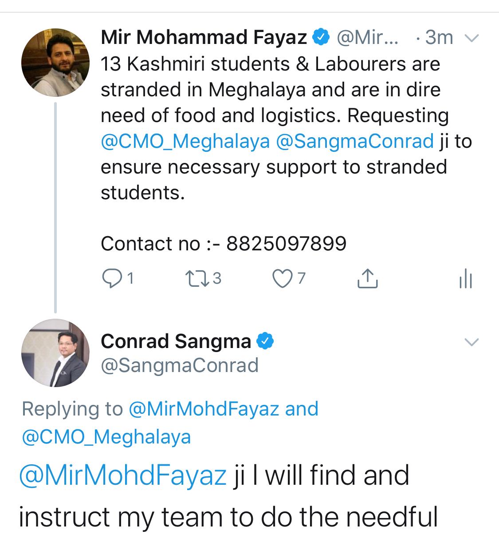
Task: Like the tweet about stranded students
Action: [280, 278]
